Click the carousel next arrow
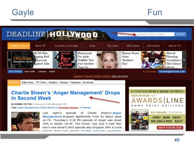This screenshot has height=145, width=194. (x=184, y=60)
